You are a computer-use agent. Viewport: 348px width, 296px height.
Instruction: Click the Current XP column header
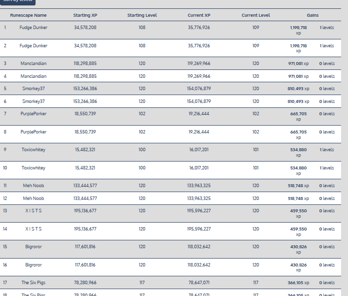[x=199, y=15]
